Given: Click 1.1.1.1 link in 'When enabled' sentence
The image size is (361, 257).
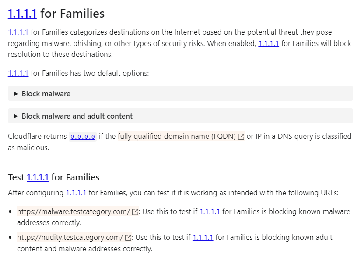Looking at the screenshot, I should click(268, 43).
